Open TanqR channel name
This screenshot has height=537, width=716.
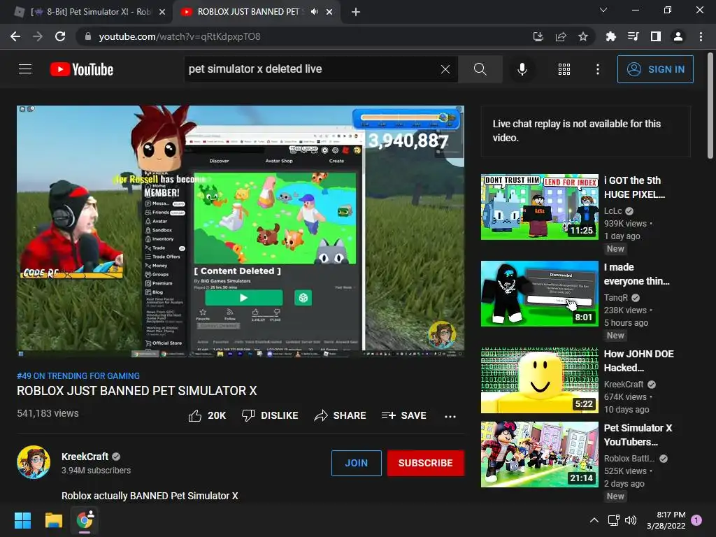click(x=616, y=298)
